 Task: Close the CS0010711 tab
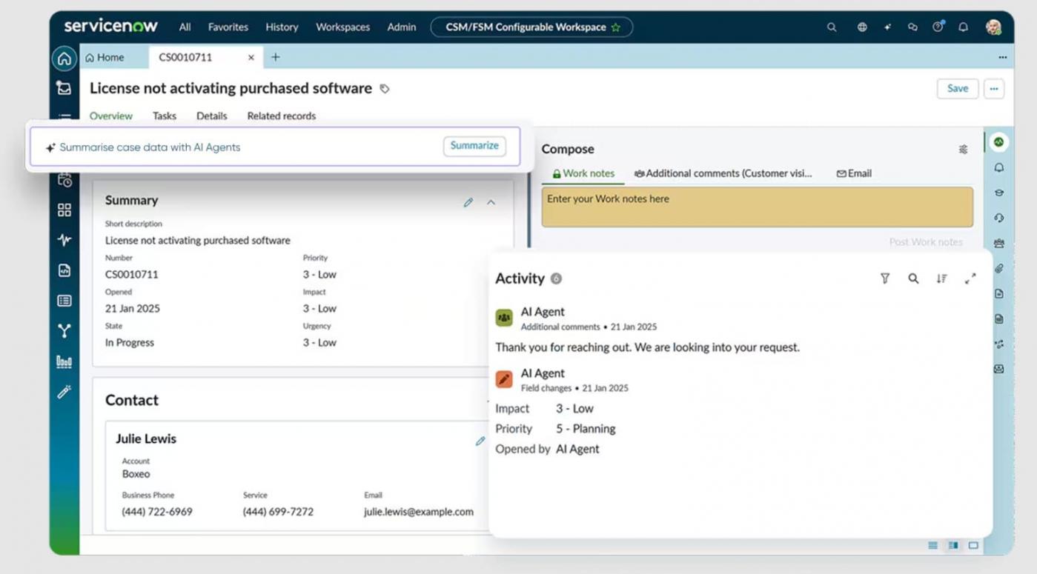click(x=251, y=57)
